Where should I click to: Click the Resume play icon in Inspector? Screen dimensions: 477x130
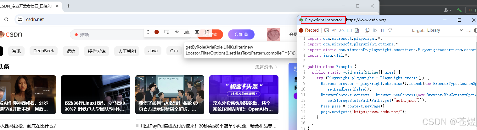[375, 30]
